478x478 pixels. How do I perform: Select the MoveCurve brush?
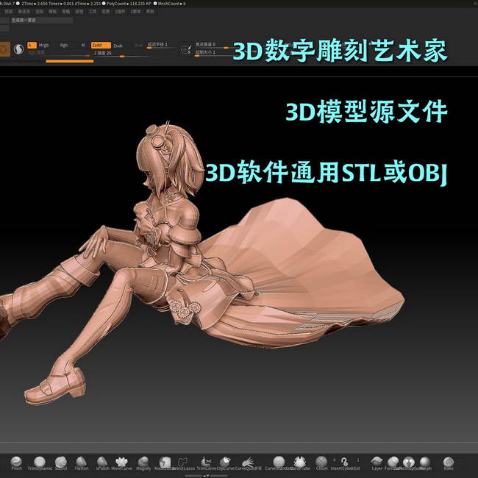tap(121, 463)
